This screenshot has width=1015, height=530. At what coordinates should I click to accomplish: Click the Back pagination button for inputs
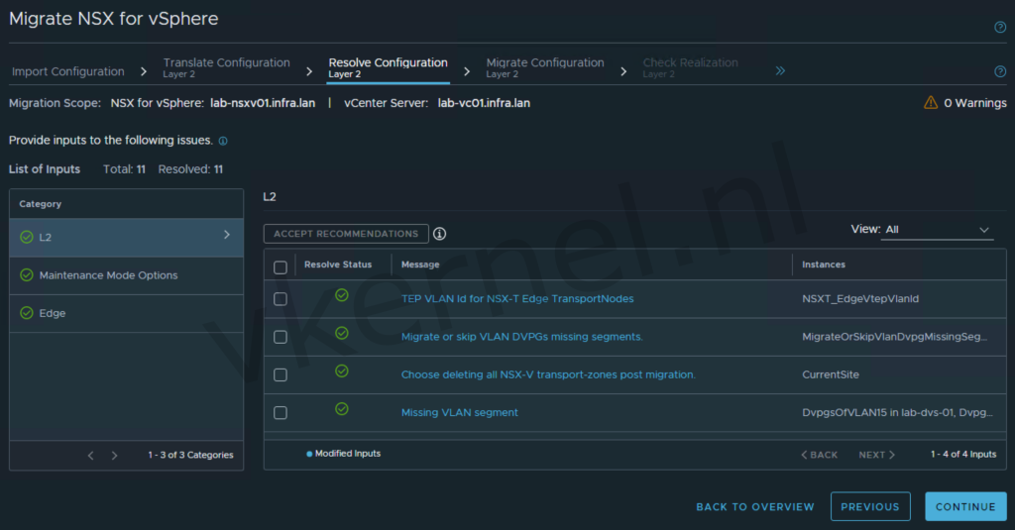(819, 455)
